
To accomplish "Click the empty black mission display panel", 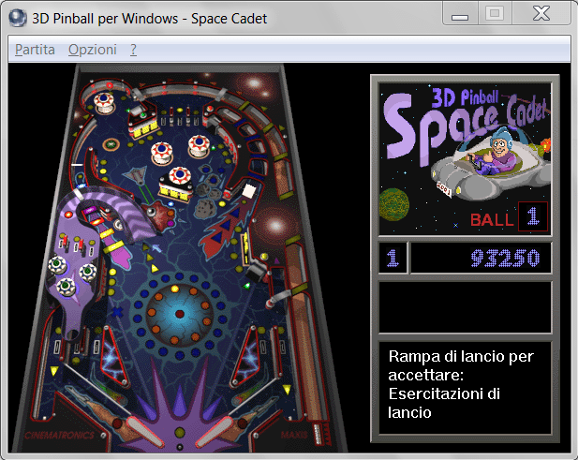I will point(466,307).
